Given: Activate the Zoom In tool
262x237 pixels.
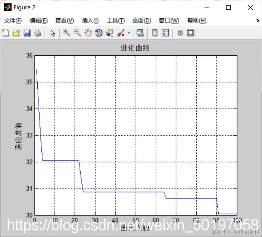Looking at the screenshot, I should pyautogui.click(x=66, y=33).
